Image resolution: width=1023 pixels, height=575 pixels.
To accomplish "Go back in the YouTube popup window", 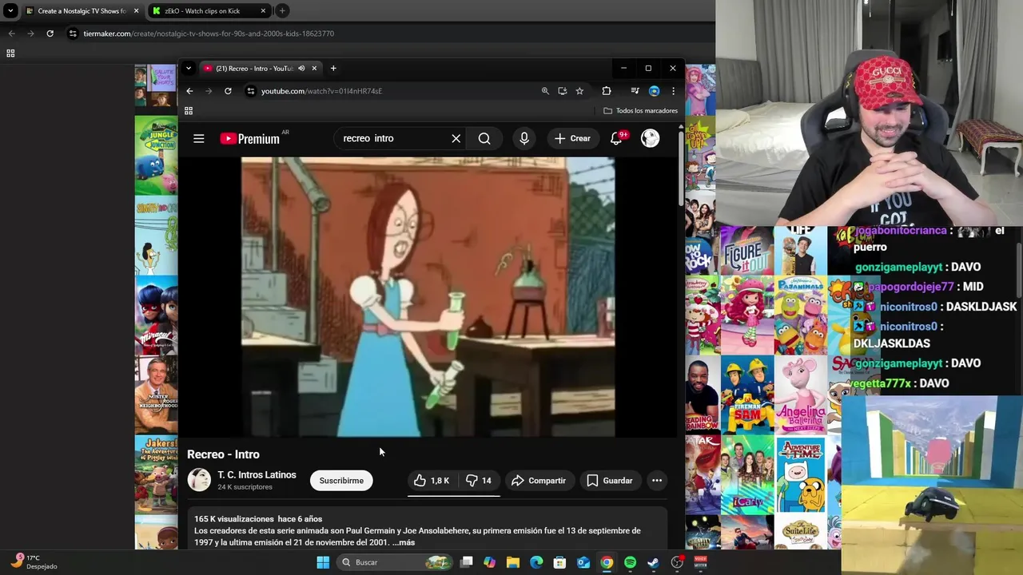I will tap(189, 91).
